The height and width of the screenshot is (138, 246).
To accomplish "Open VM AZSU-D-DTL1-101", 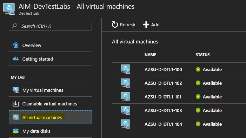I will 163,97.
